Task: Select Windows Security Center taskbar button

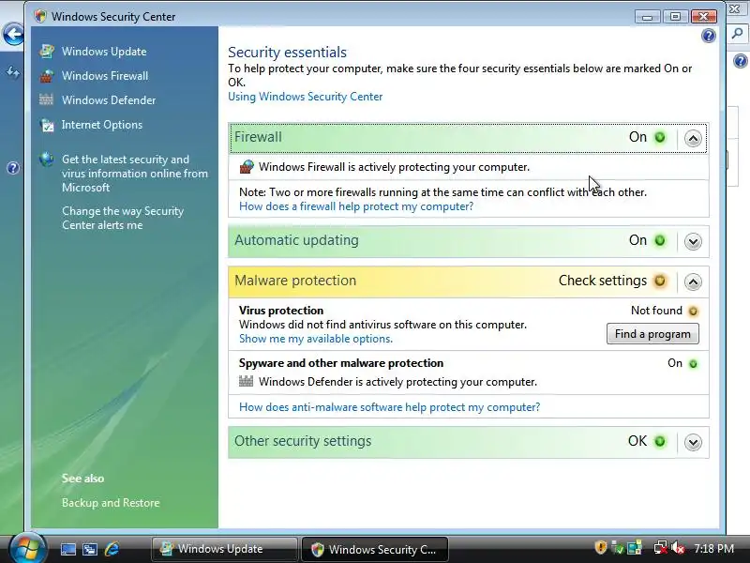Action: pyautogui.click(x=375, y=549)
